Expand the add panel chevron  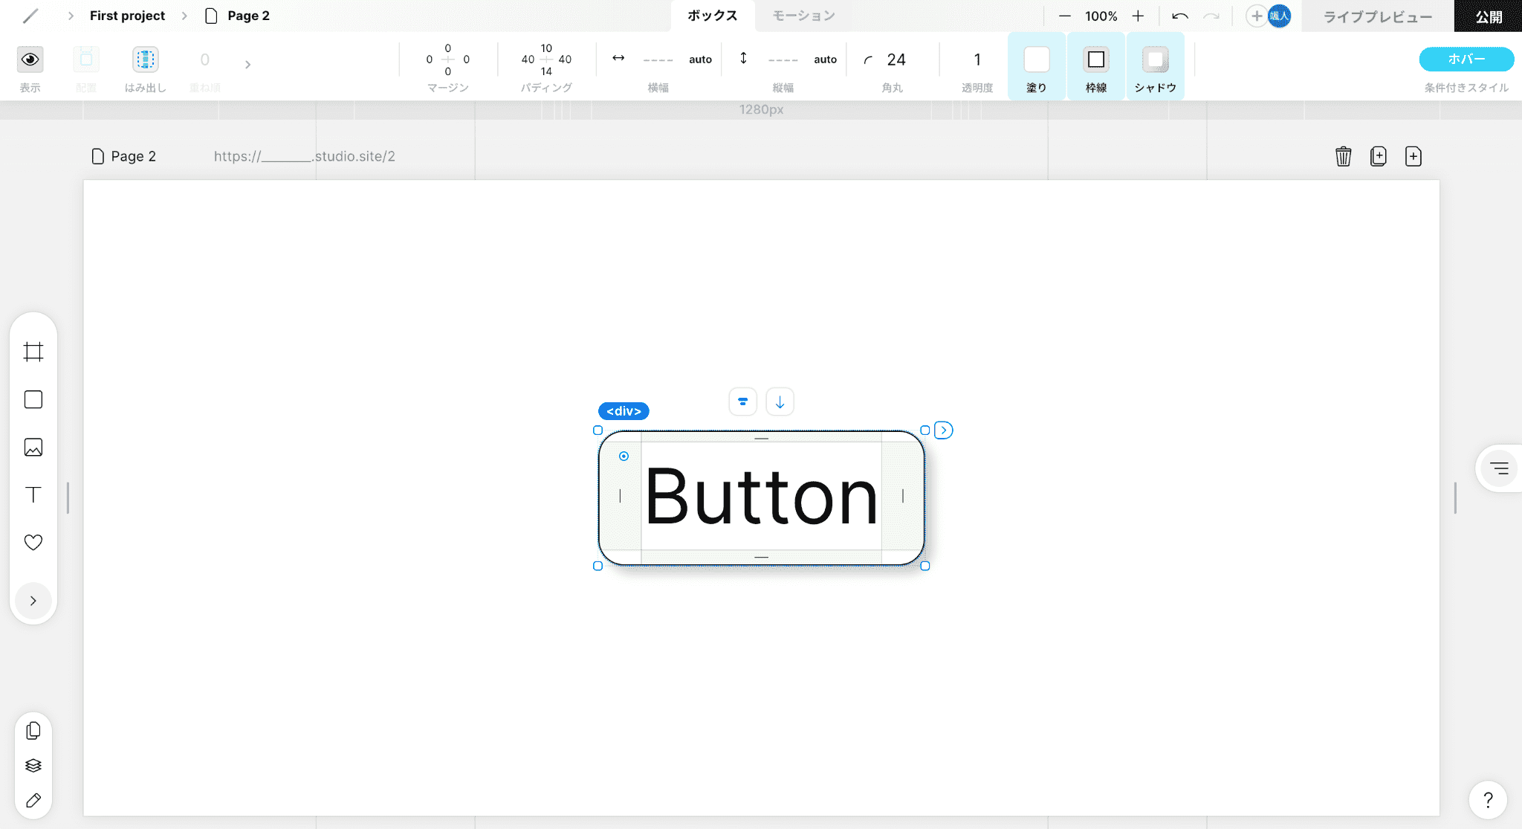tap(33, 601)
